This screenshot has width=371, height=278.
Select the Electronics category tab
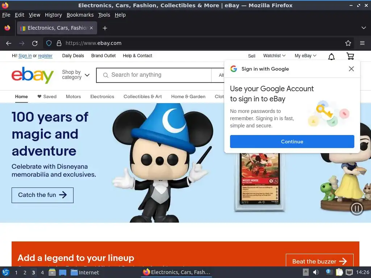pos(102,96)
